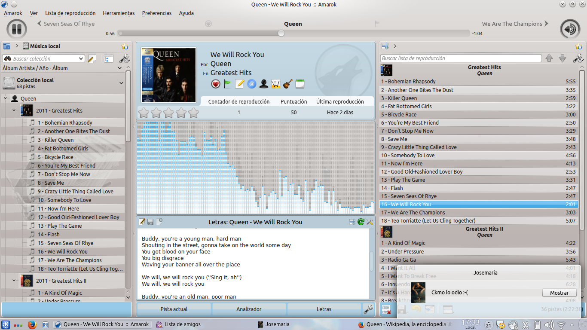Reload lyrics with the green refresh icon
Viewport: 587px width, 330px height.
[361, 222]
